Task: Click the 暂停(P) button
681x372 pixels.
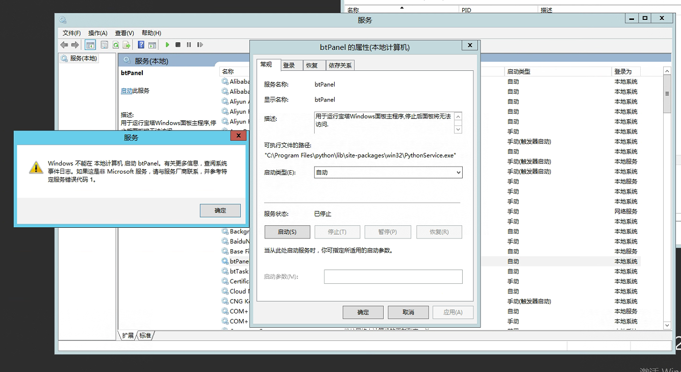Action: [x=388, y=232]
